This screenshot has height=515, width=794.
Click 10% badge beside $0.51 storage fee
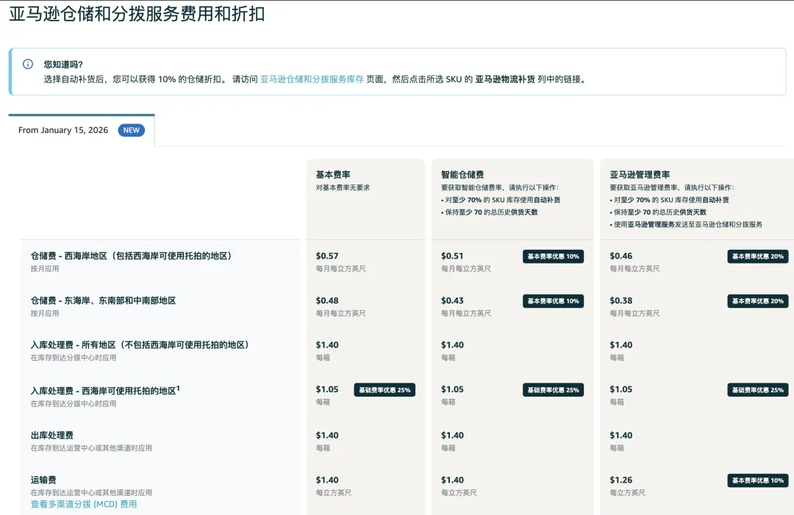(553, 256)
